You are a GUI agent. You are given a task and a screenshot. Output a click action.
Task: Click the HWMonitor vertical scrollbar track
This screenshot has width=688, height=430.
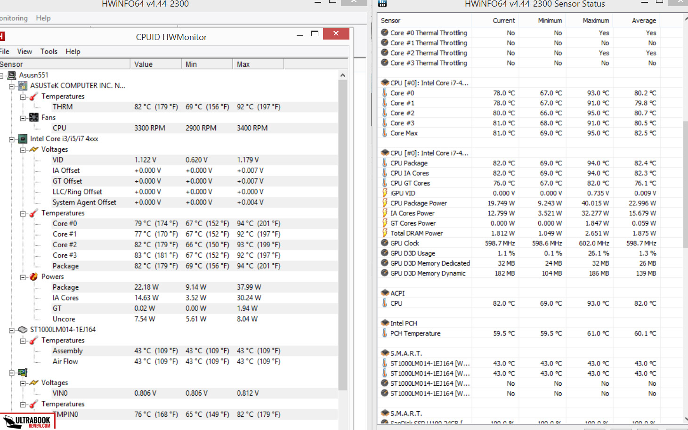click(x=343, y=405)
